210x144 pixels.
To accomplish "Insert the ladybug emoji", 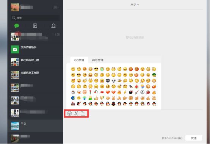I will click(148, 92).
